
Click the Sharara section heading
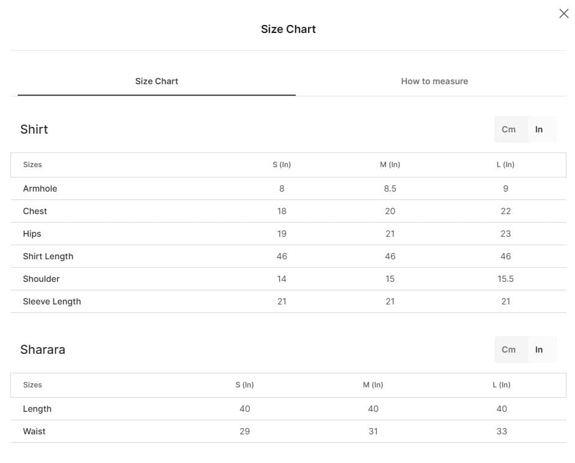[43, 350]
